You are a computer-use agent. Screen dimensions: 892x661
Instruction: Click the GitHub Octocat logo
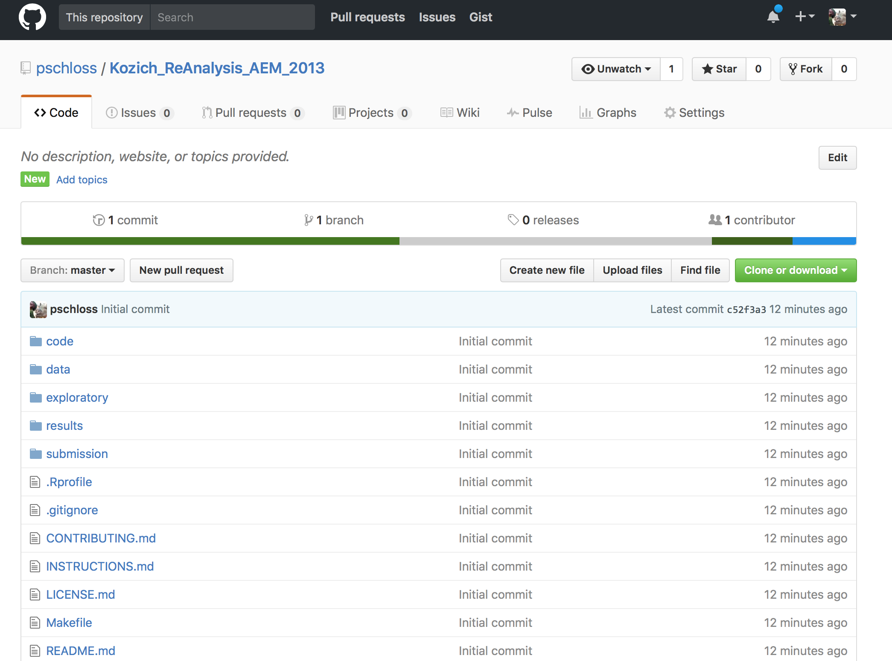pyautogui.click(x=32, y=17)
